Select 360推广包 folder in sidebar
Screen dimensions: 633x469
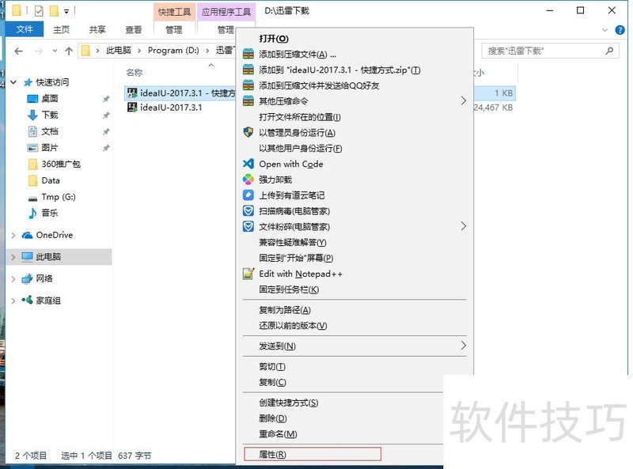[61, 165]
